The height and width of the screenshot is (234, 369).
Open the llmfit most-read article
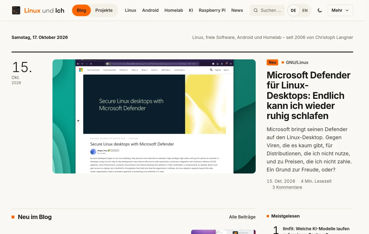pyautogui.click(x=316, y=231)
